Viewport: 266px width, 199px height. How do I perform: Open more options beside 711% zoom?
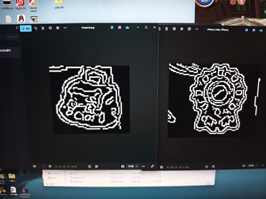143,167
